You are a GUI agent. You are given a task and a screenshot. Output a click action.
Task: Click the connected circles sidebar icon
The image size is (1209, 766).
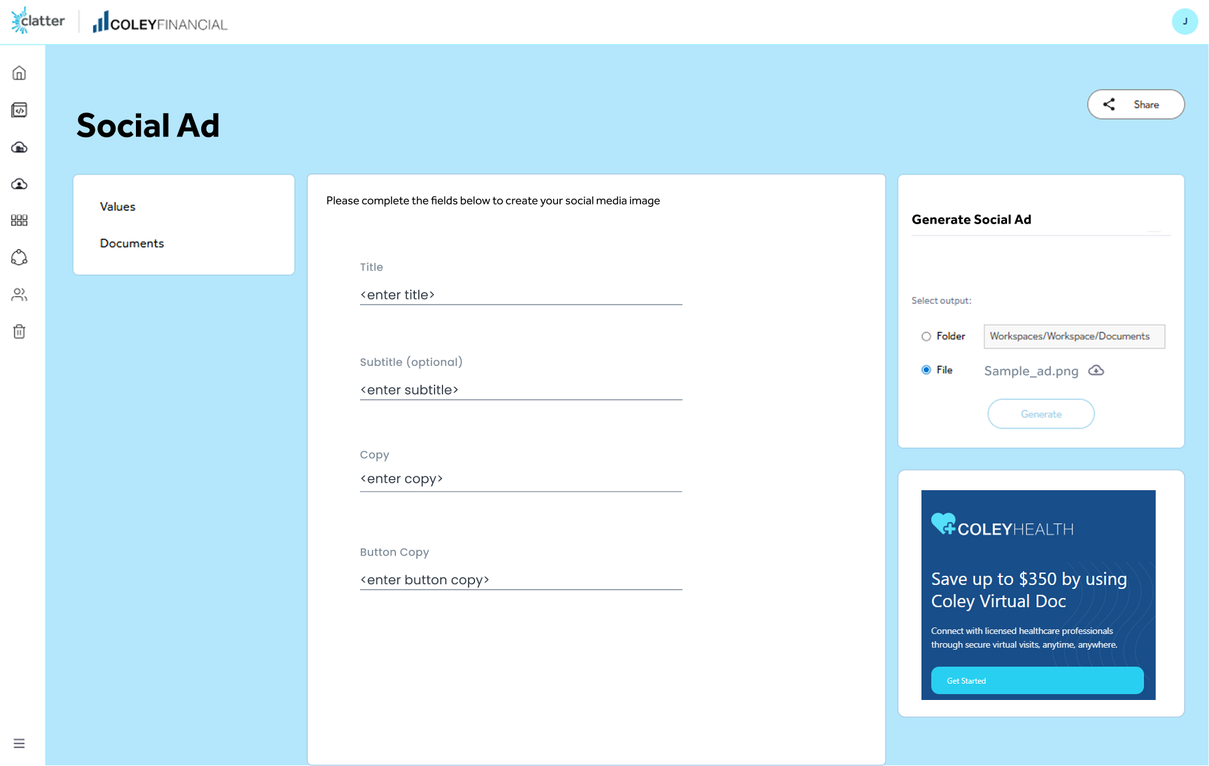pos(19,258)
